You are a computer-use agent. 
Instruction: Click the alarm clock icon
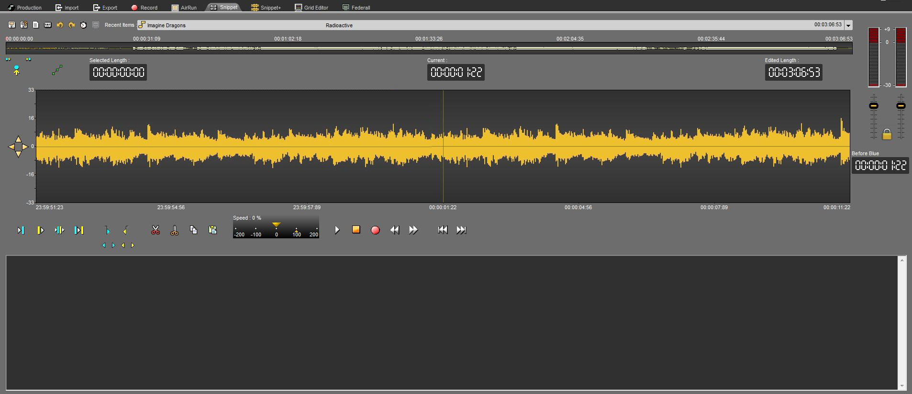[84, 25]
